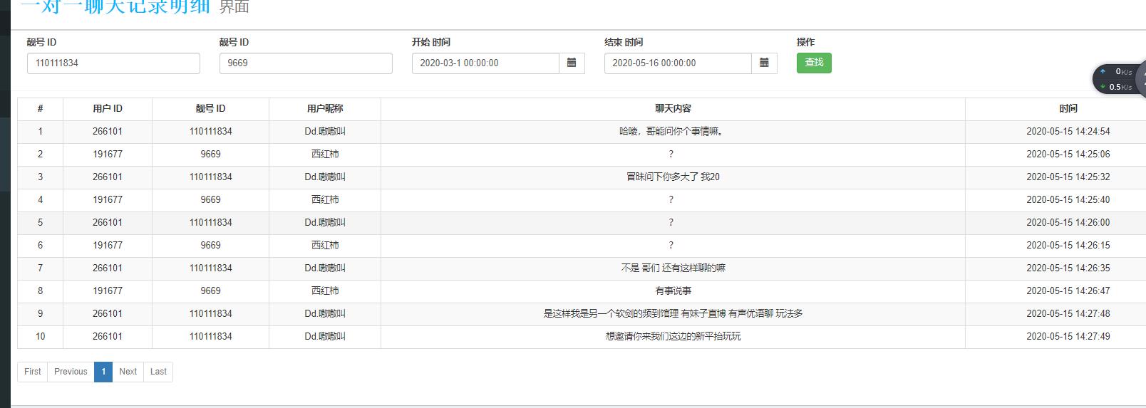Open the end time calendar picker icon
Viewport: 1146px width, 408px height.
click(x=764, y=63)
